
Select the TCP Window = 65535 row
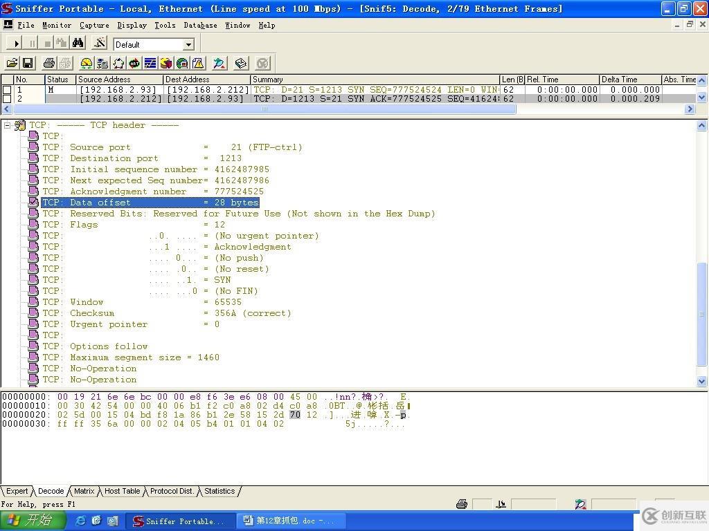tap(142, 302)
